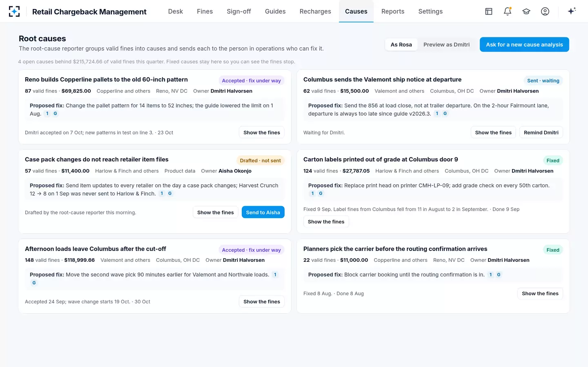588x367 pixels.
Task: Click the graduation cap learning icon
Action: 526,11
